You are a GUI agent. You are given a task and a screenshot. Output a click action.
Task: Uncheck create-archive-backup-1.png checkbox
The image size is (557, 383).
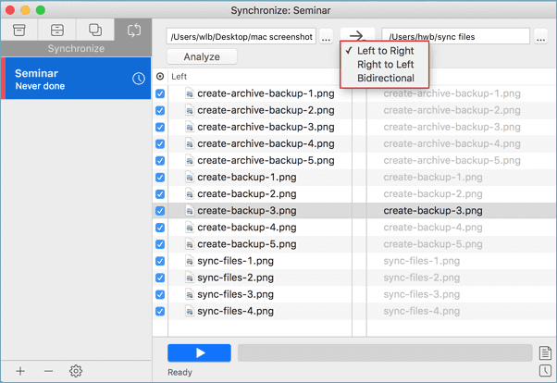(x=161, y=93)
